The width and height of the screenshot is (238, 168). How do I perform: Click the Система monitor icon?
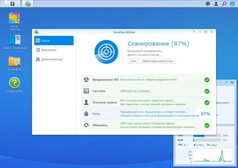tap(86, 91)
